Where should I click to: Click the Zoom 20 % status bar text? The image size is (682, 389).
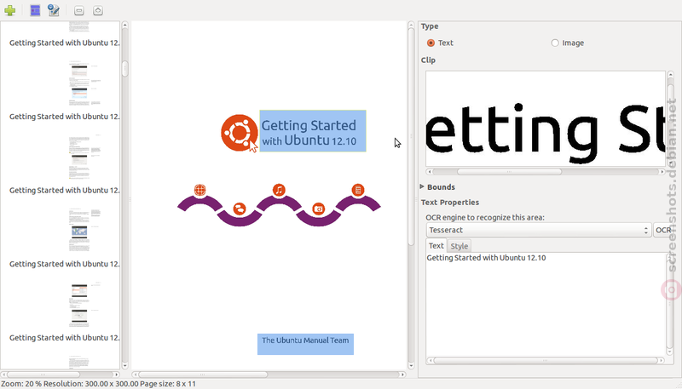[x=20, y=384]
